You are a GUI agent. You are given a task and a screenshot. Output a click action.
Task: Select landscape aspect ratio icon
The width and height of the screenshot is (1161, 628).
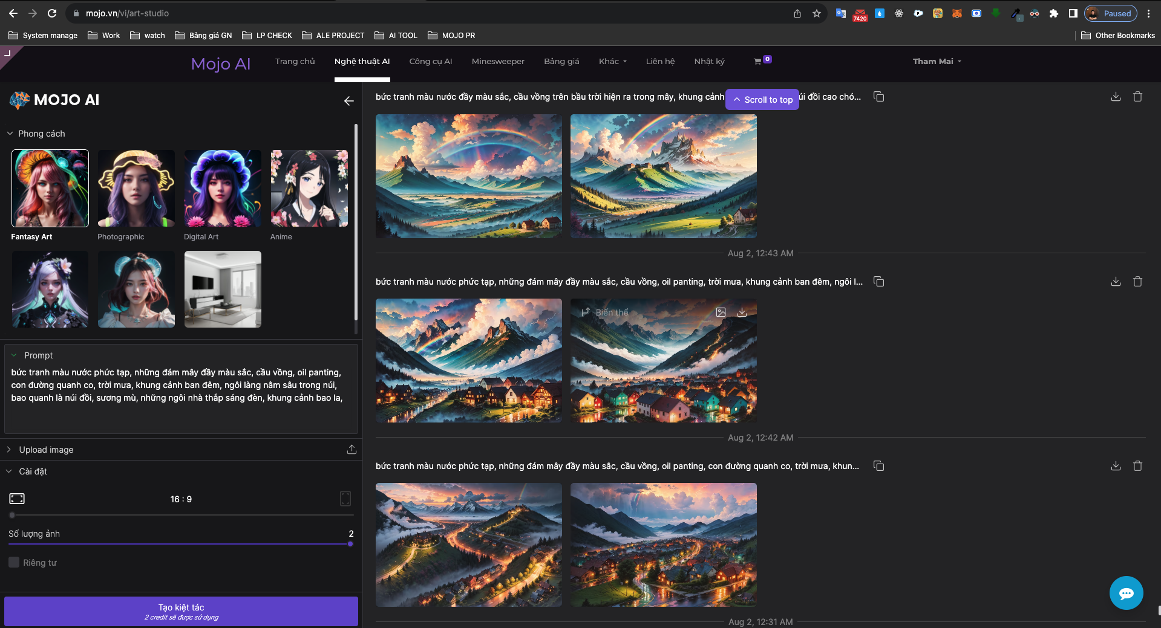(17, 499)
